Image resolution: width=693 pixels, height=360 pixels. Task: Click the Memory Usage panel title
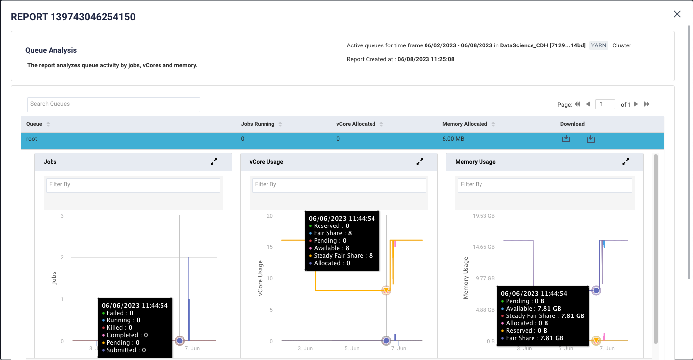[x=476, y=162]
